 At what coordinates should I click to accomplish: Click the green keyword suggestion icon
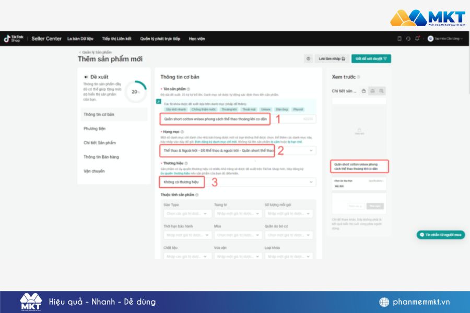[159, 102]
